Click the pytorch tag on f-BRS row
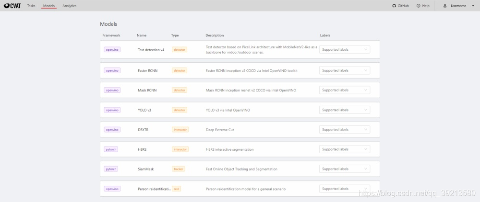The image size is (480, 202). 111,149
